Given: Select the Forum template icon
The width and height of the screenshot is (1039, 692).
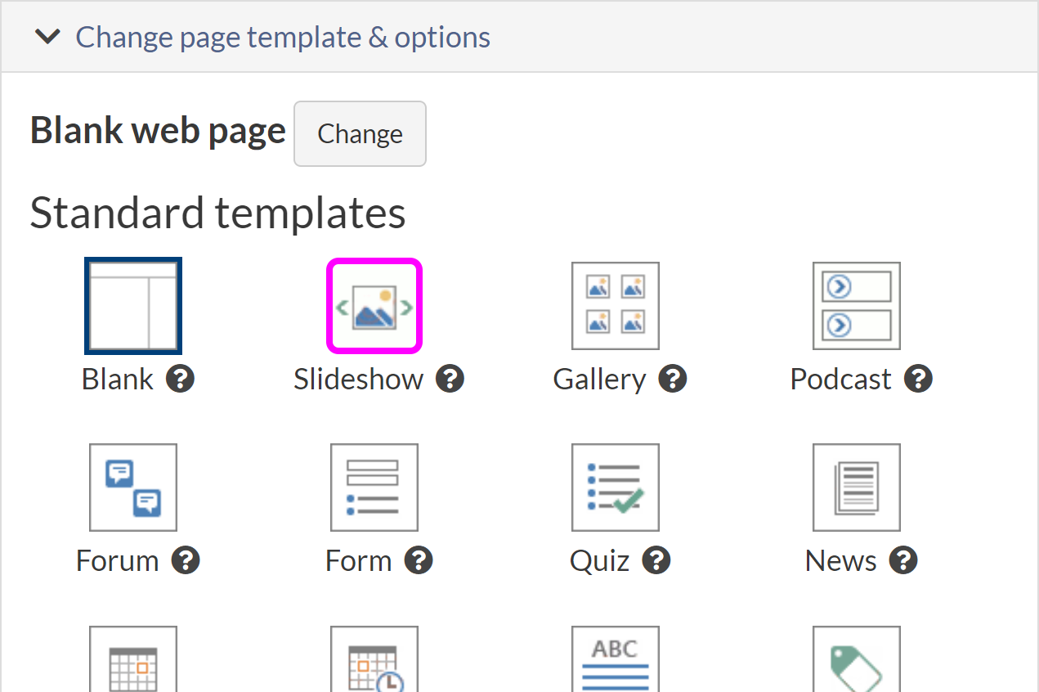Looking at the screenshot, I should coord(132,488).
